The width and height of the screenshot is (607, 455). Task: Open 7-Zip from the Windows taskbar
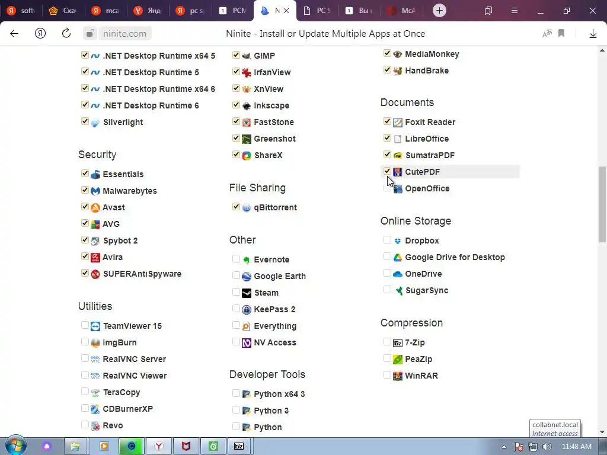239,447
